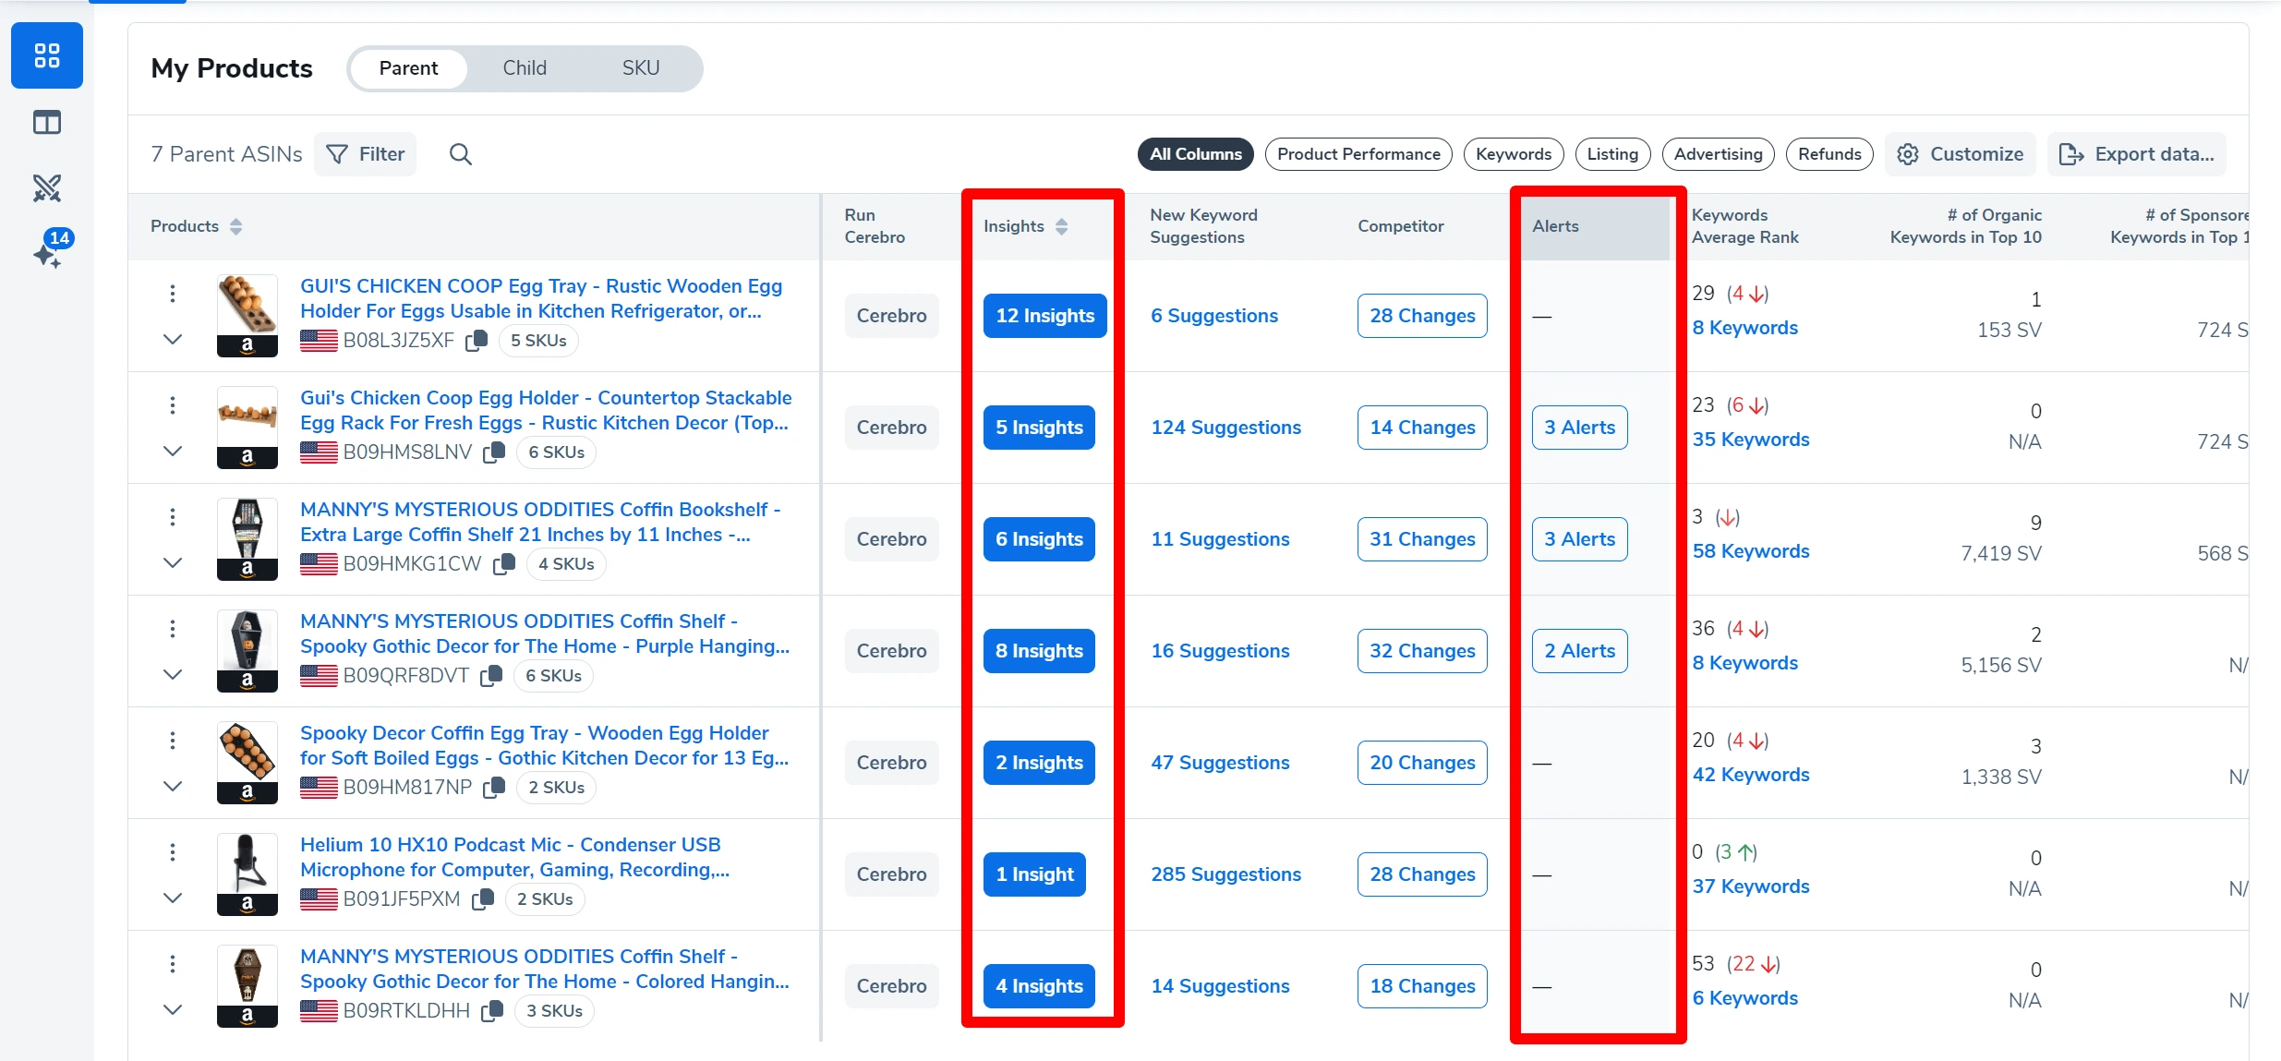Open the Coffin Egg Tray product thumbnail
2281x1061 pixels.
point(247,752)
